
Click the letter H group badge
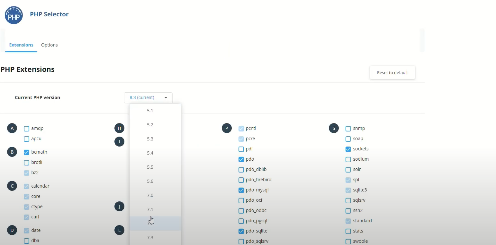click(119, 128)
